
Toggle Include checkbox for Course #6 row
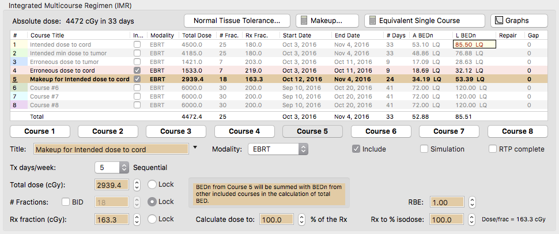(x=137, y=88)
